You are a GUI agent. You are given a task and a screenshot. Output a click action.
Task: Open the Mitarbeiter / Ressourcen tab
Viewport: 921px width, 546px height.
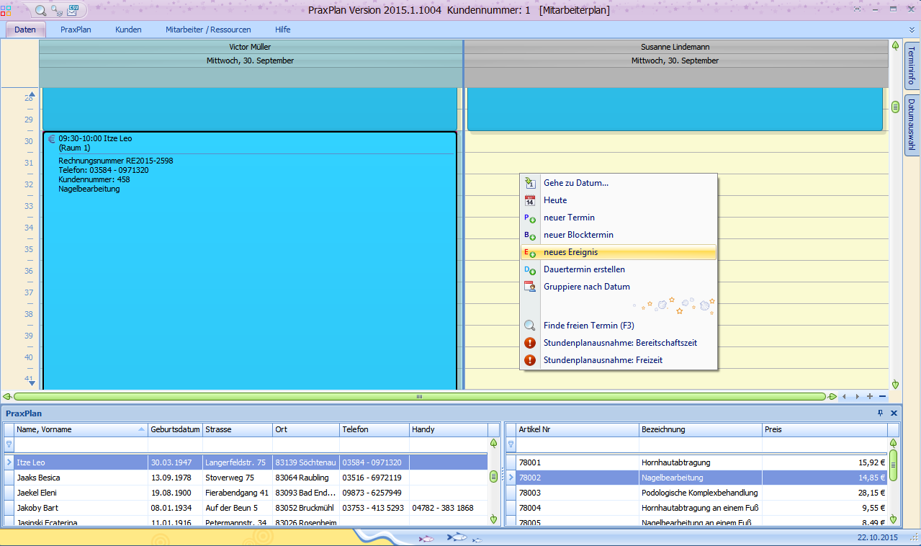208,30
